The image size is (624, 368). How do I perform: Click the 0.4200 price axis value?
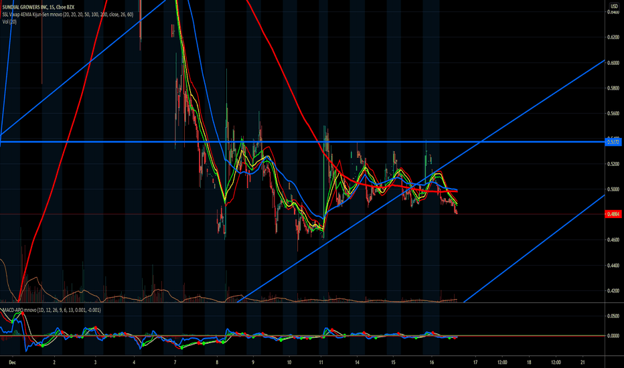pos(613,291)
